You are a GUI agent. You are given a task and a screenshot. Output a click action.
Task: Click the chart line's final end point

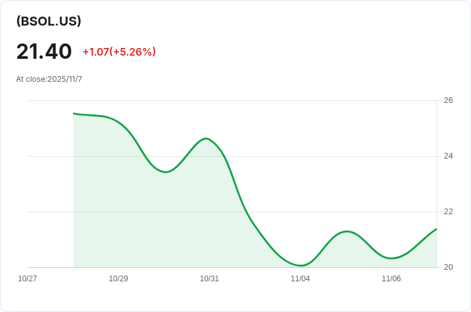click(x=436, y=229)
